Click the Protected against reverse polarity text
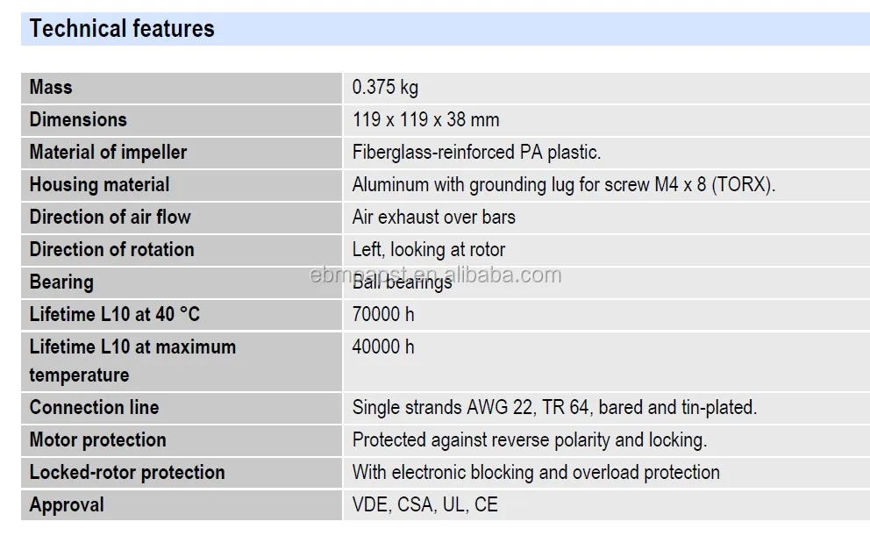 pyautogui.click(x=529, y=440)
